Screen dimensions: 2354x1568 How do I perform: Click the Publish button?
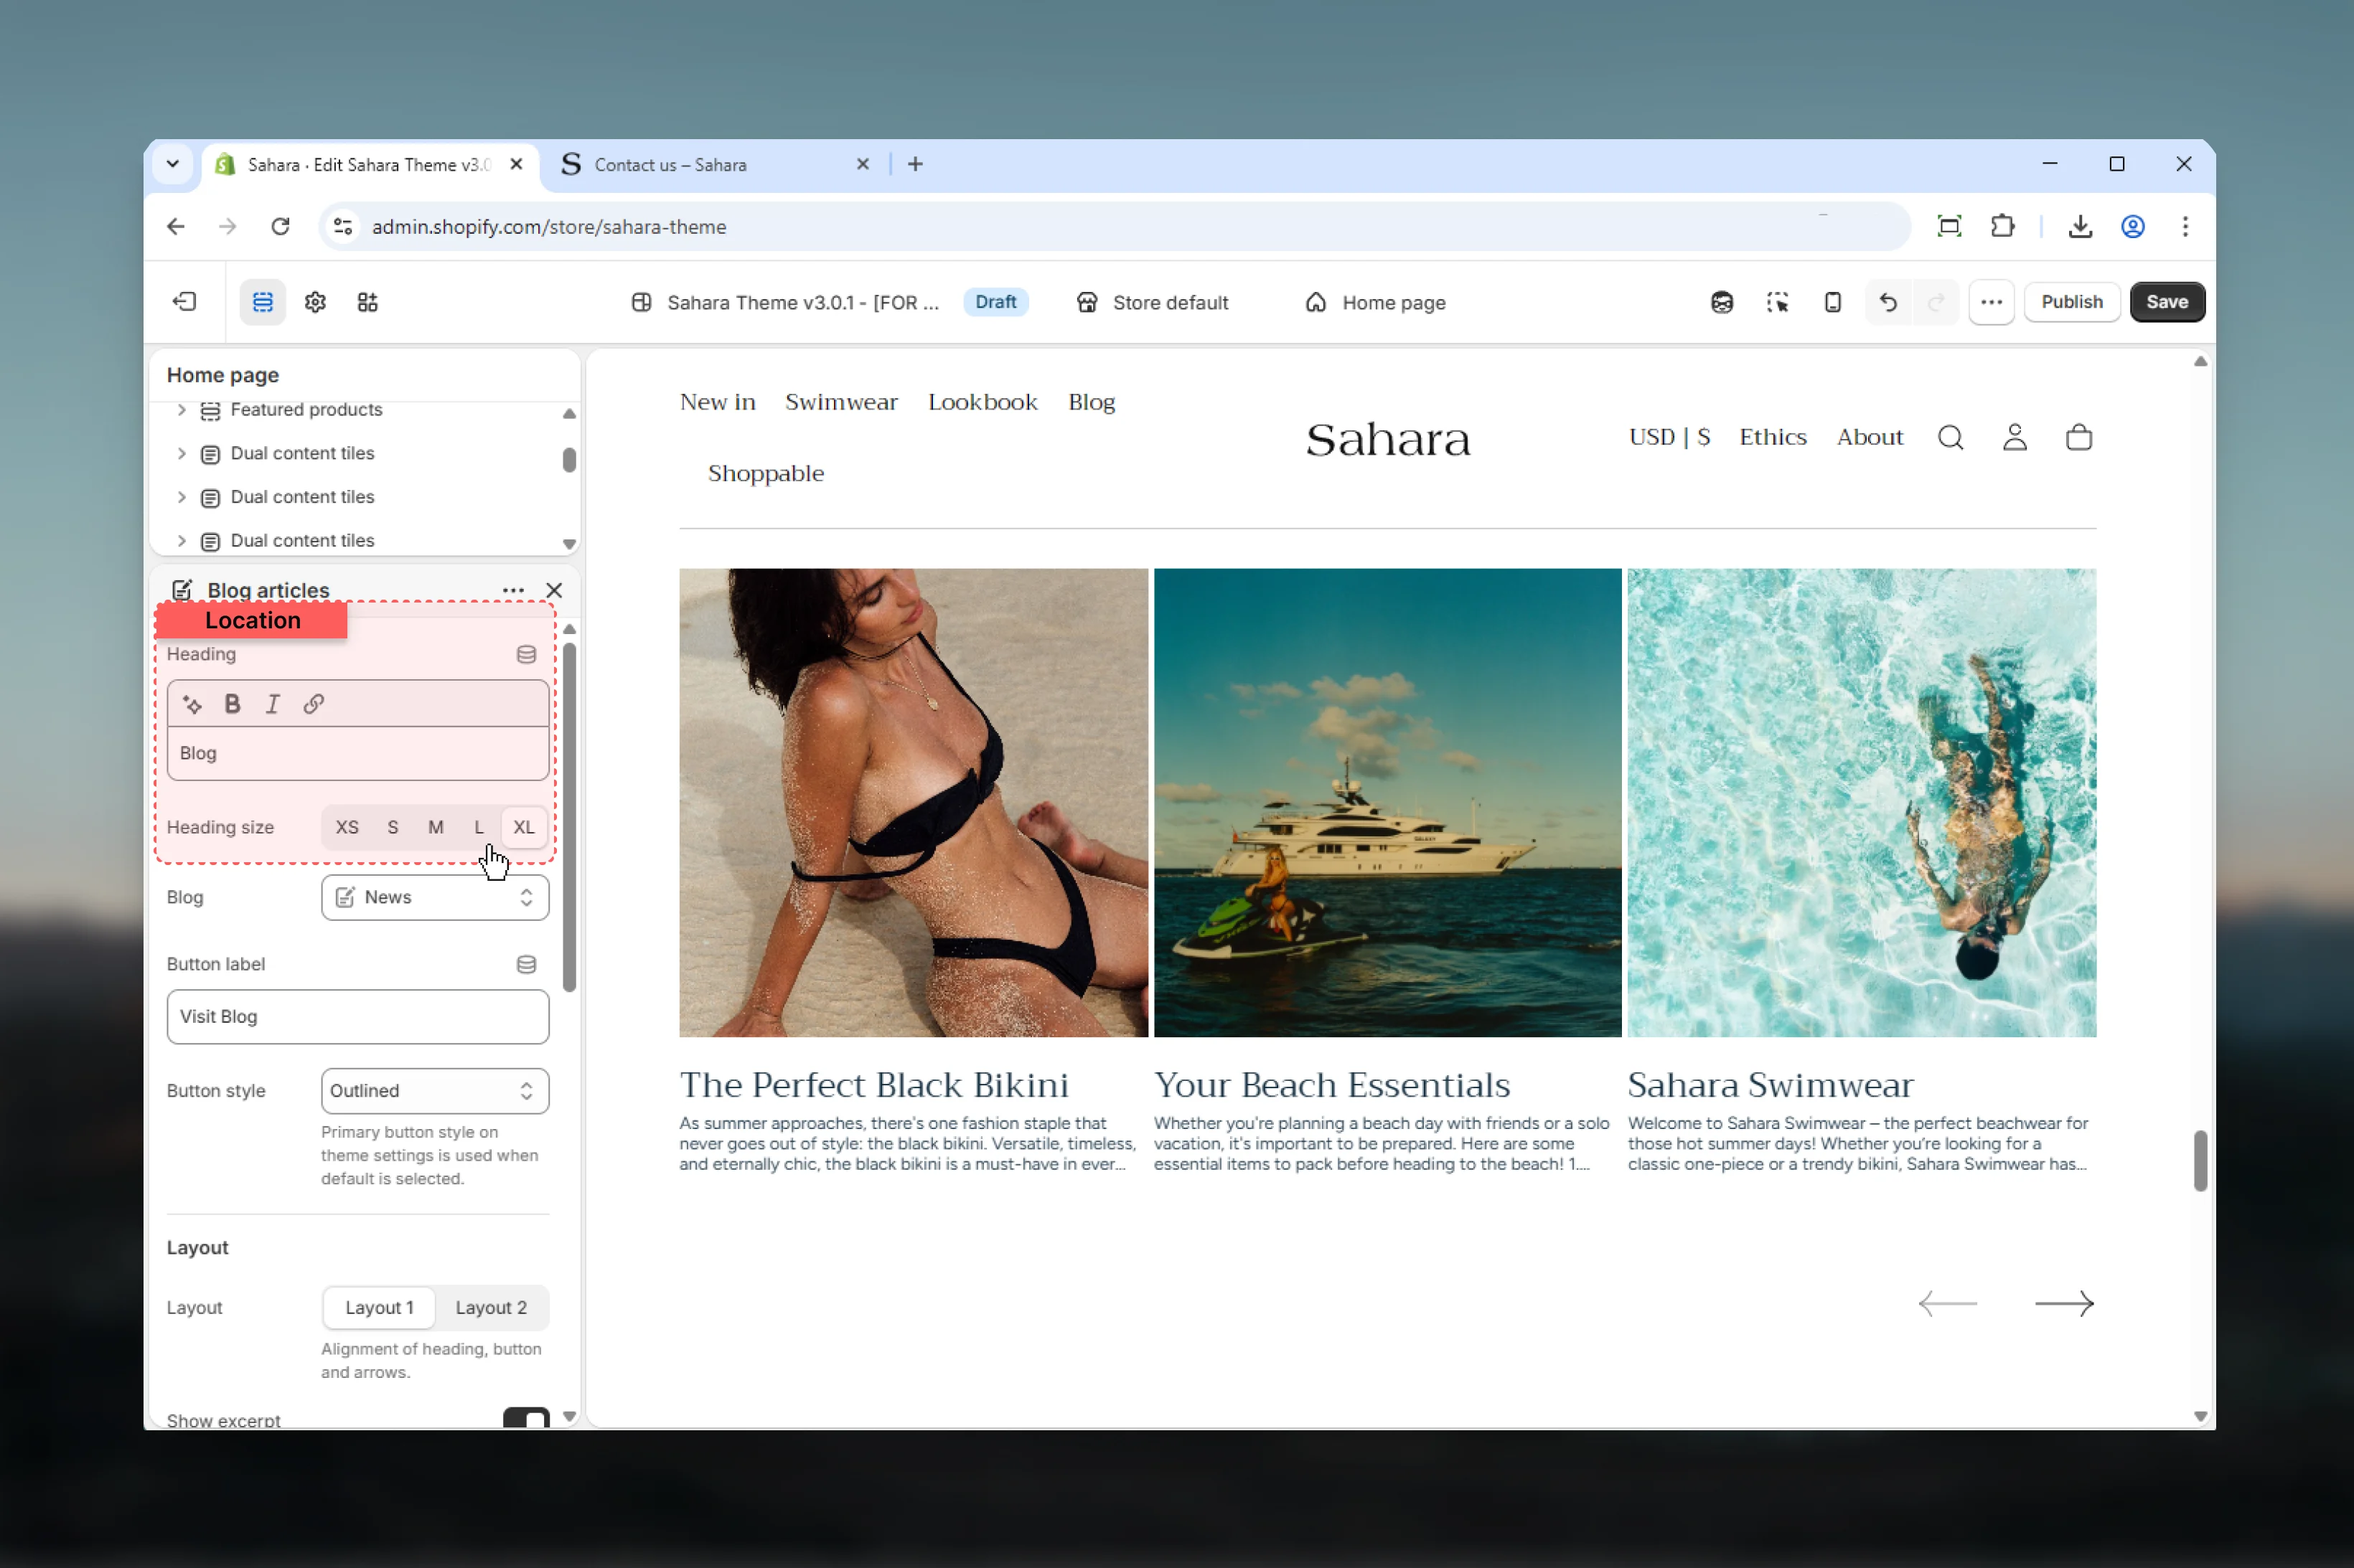2071,302
